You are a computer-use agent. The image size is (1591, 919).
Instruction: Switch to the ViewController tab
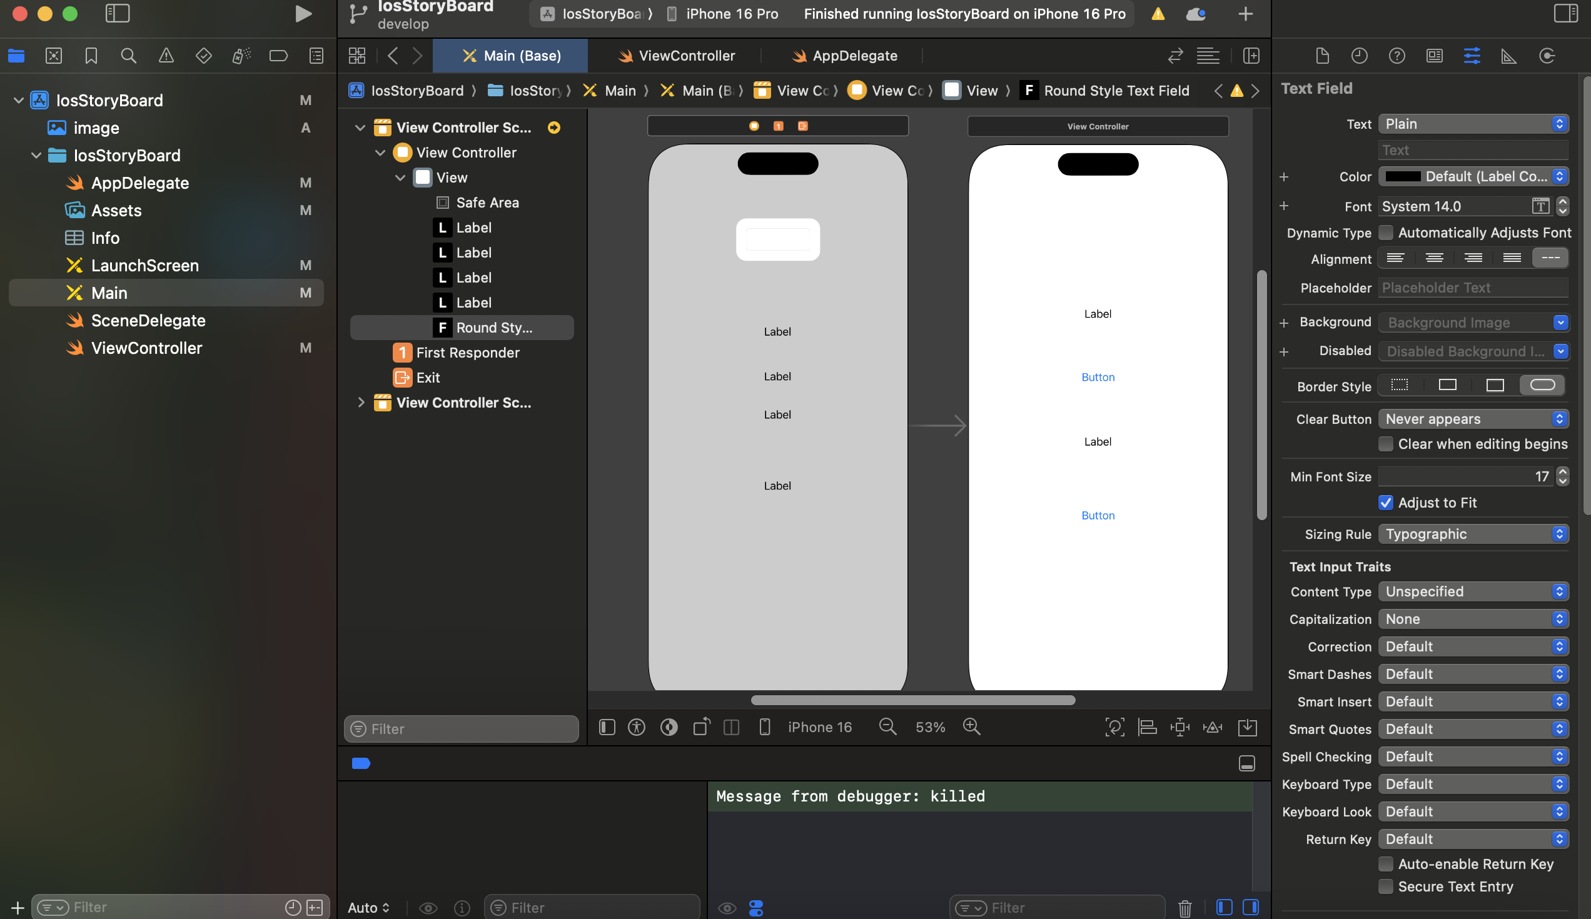click(x=676, y=56)
